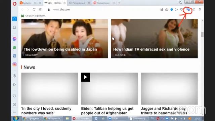Open the Opera main menu logo

click(x=14, y=4)
